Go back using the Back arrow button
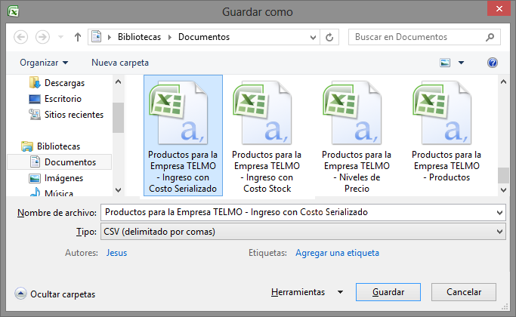Screen dimensions: 516x317 (20, 37)
